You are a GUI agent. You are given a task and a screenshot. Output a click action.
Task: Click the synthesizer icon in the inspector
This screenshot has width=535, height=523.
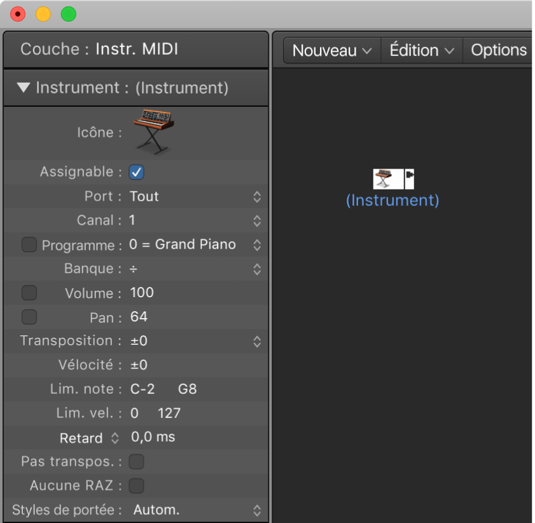point(153,131)
